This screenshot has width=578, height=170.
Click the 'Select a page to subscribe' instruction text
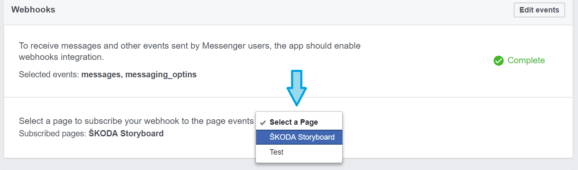(x=136, y=121)
